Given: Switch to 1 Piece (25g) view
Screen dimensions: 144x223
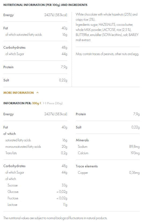Looking at the screenshot, I should [54, 103].
